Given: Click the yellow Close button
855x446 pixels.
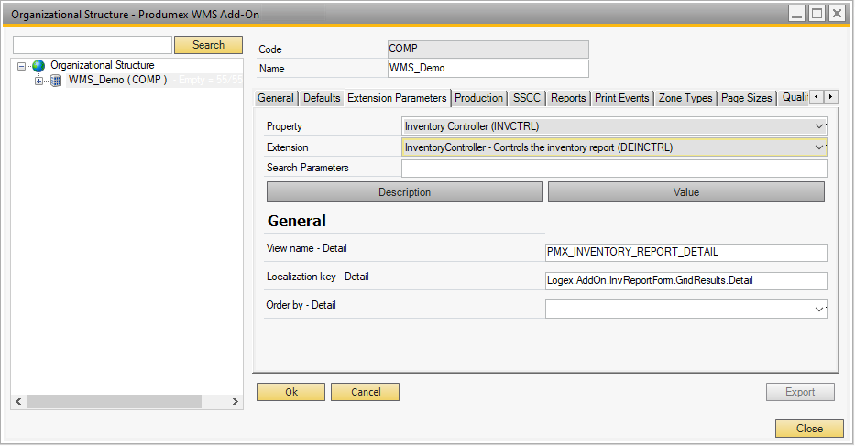Looking at the screenshot, I should point(808,429).
